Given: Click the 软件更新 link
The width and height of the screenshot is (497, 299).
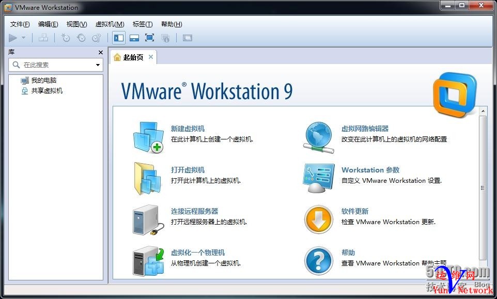Looking at the screenshot, I should 355,211.
